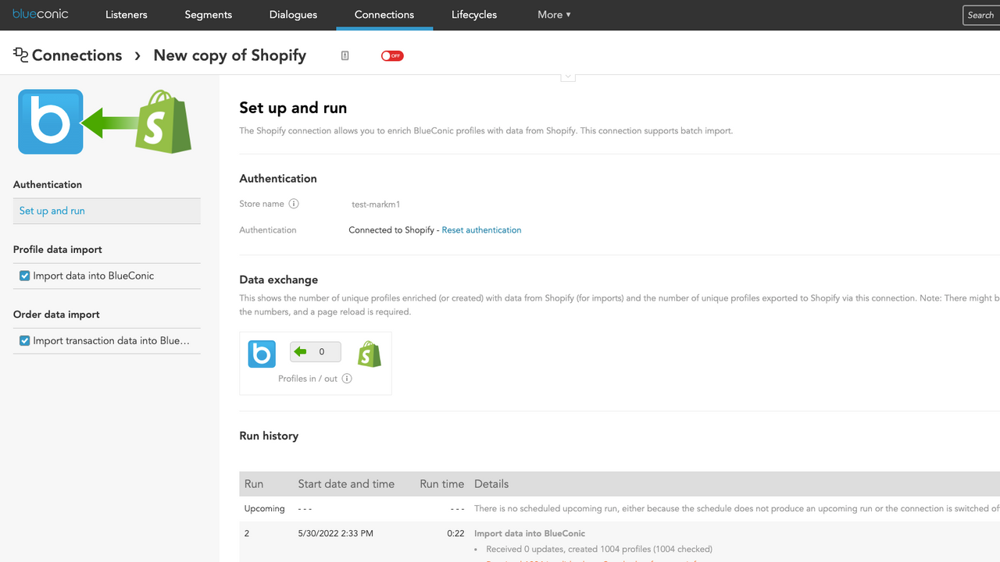The image size is (1000, 562).
Task: Click the Shopify icon in Data exchange
Action: coord(370,354)
